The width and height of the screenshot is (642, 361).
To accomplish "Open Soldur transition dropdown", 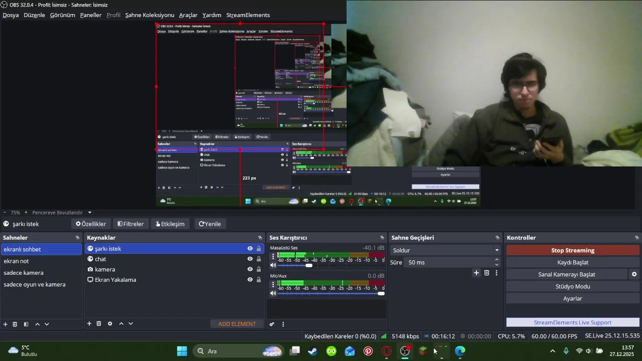I will pyautogui.click(x=445, y=250).
